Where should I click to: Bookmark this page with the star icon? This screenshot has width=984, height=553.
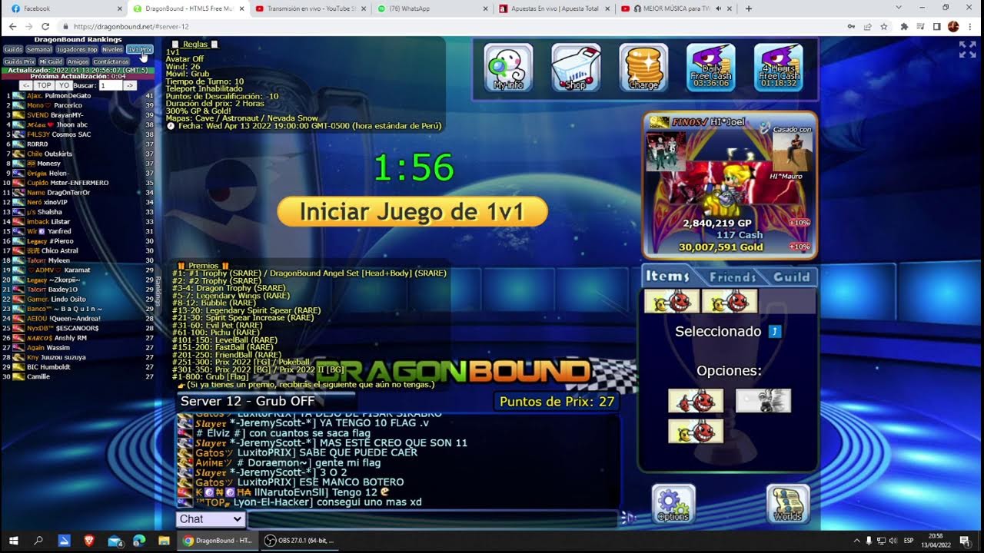click(884, 26)
